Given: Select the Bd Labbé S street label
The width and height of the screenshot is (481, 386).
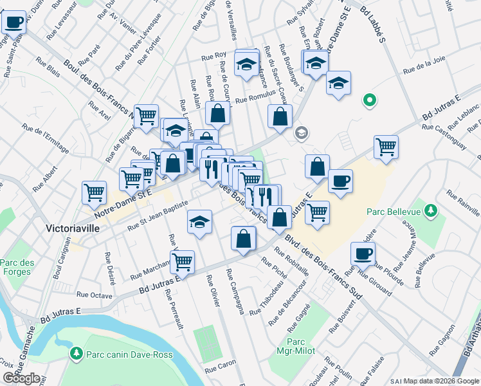Looking at the screenshot, I should click(372, 24).
